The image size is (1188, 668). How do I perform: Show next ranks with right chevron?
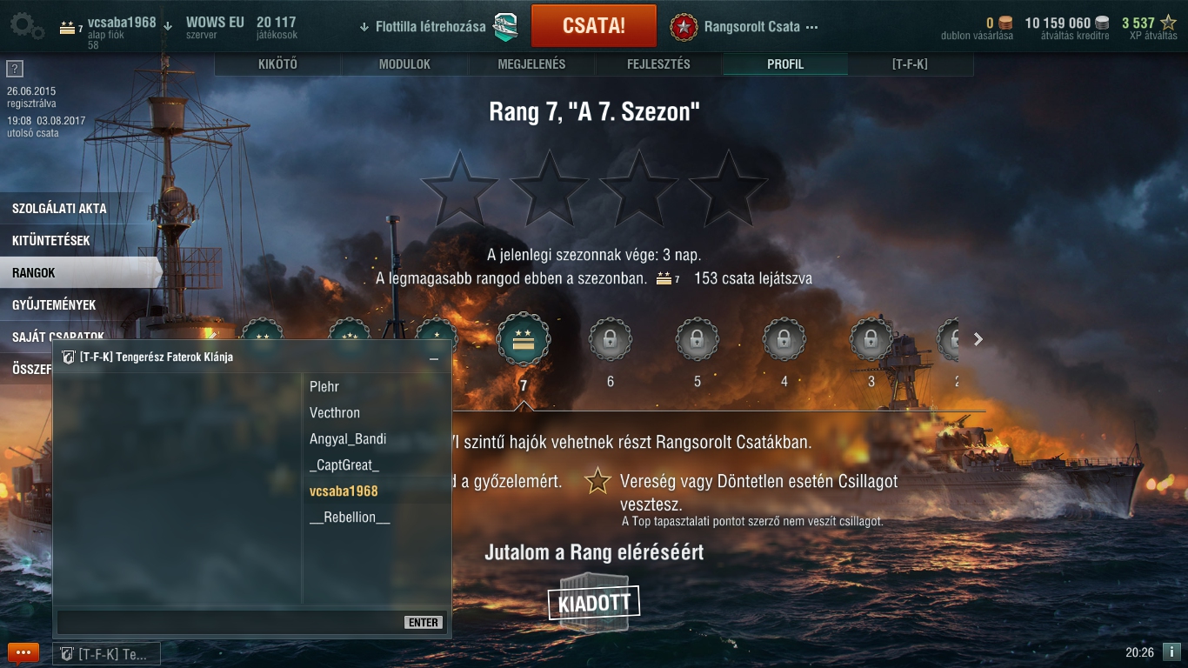[978, 339]
